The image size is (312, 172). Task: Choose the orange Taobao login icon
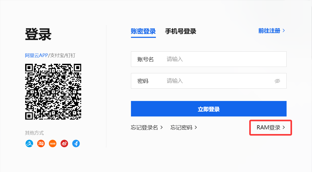tap(41, 143)
